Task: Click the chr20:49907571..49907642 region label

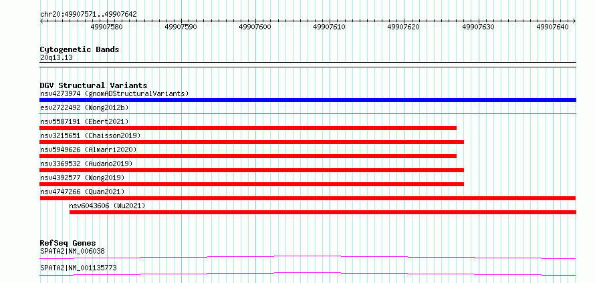Action: tap(88, 15)
